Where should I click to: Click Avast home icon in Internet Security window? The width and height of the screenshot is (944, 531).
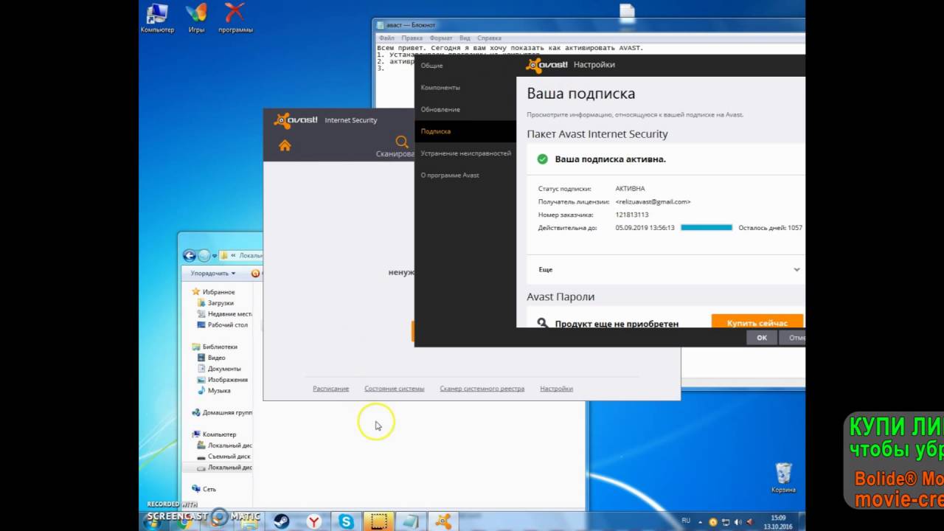[285, 145]
